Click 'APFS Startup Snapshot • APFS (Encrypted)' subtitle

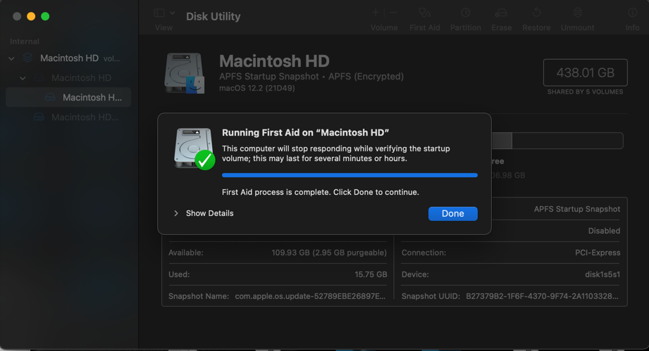click(x=311, y=77)
